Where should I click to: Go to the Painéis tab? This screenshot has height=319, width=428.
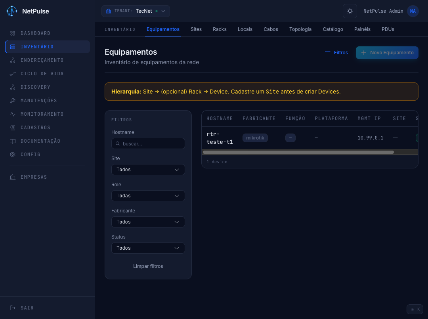362,29
